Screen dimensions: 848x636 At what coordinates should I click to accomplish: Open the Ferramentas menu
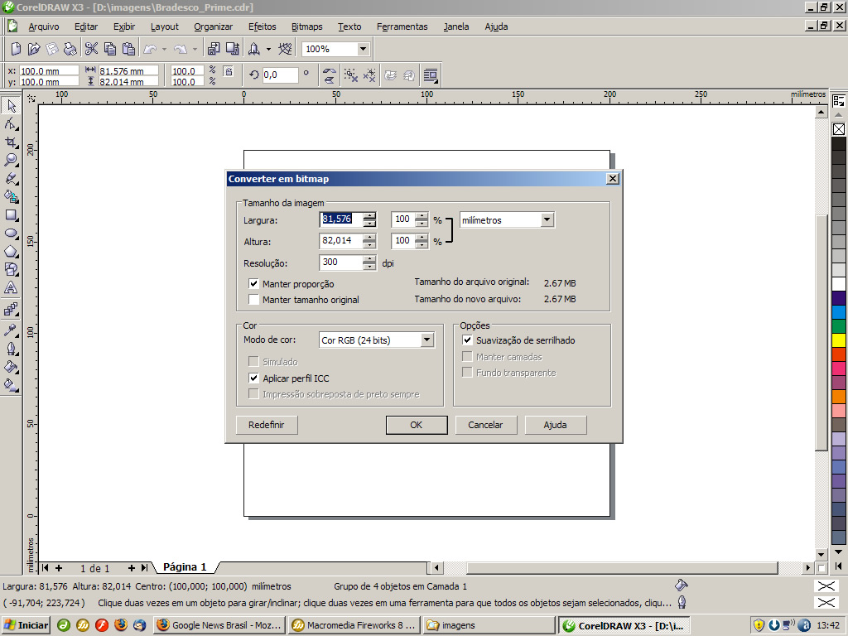pyautogui.click(x=402, y=26)
